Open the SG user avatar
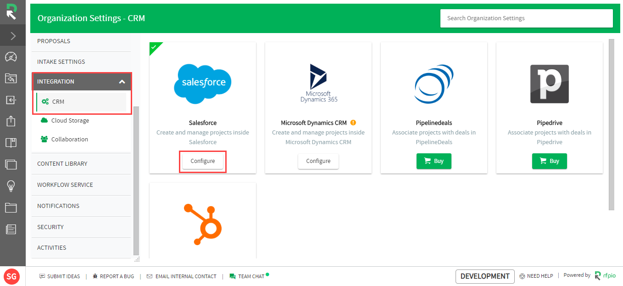623x286 pixels. pyautogui.click(x=11, y=276)
